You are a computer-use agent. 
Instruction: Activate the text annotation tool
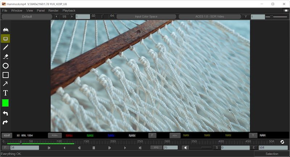pyautogui.click(x=5, y=93)
